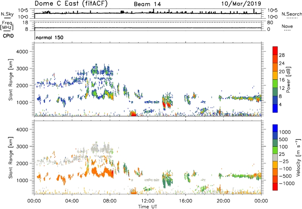Click the "Slant Range [km]" label of the velocity panel

pos(11,157)
